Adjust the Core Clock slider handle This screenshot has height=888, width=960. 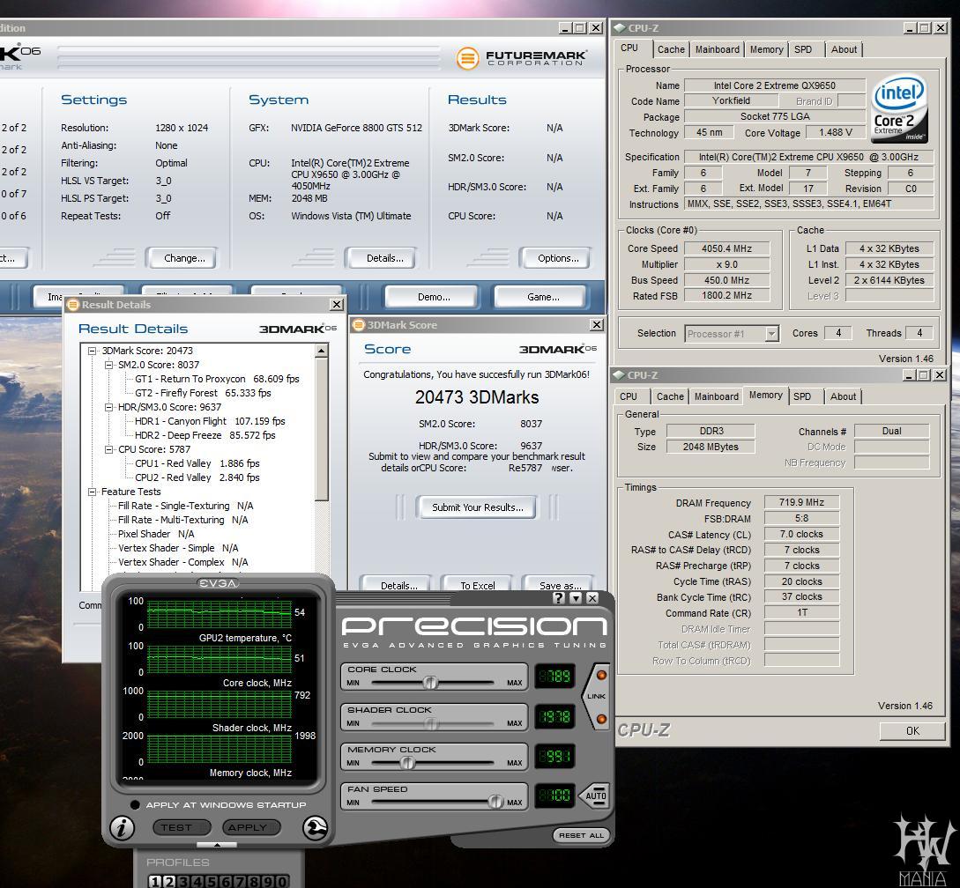click(430, 683)
